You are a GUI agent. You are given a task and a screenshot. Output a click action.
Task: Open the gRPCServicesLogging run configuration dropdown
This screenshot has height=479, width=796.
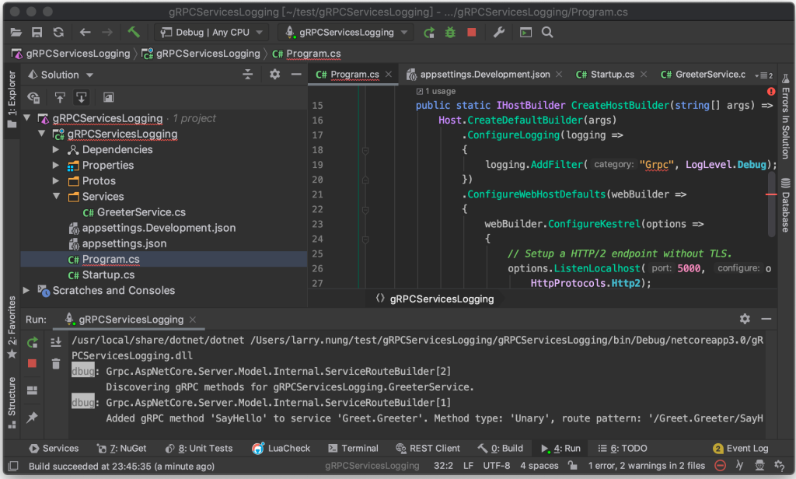346,33
